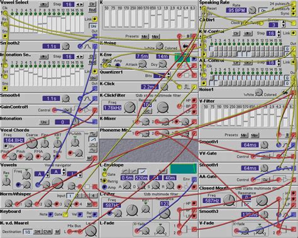Toggle M mute in K. v.d. Maarel output

point(57,232)
